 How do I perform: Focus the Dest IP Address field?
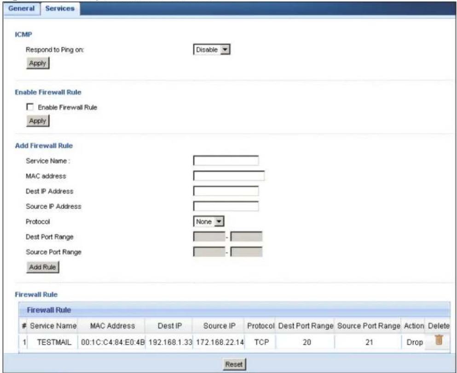point(226,191)
